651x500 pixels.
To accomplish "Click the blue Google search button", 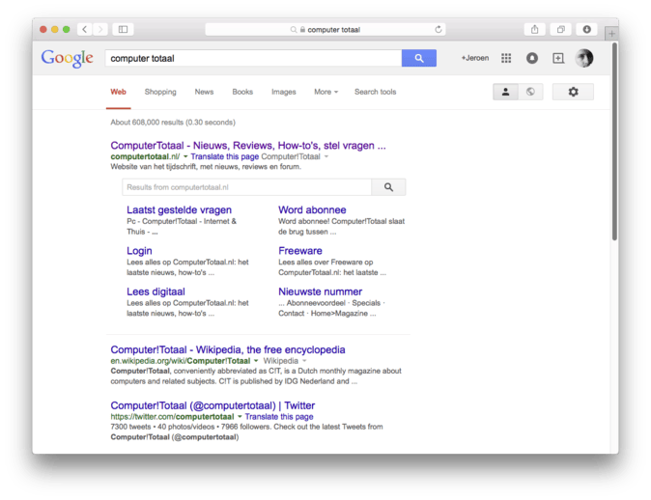I will 419,58.
